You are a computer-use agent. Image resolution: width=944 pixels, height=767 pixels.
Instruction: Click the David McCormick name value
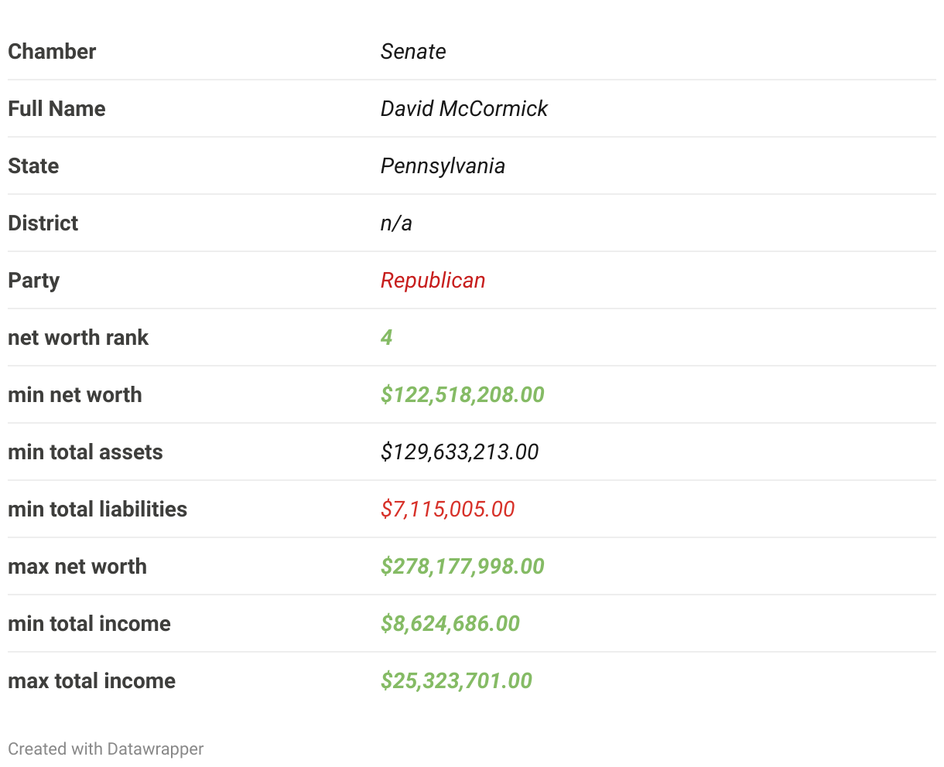[464, 108]
